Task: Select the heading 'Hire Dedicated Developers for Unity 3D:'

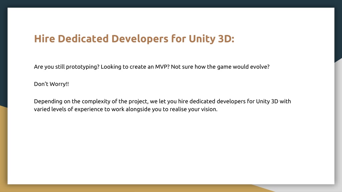Action: [x=134, y=39]
